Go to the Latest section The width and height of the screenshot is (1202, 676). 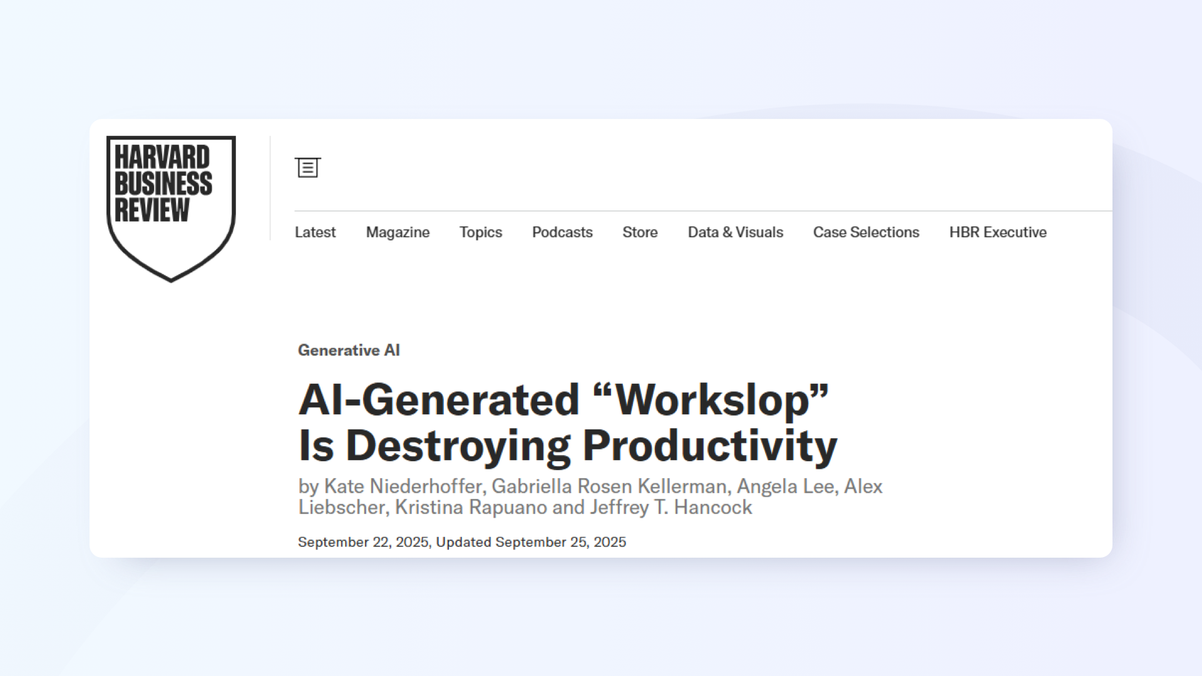click(315, 232)
